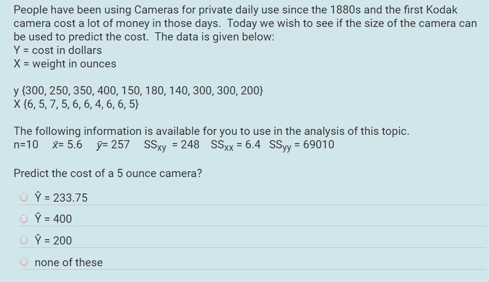This screenshot has width=489, height=282.
Task: Click the question 'Predict the cost of a 5 ounce camera?'
Action: pos(108,173)
